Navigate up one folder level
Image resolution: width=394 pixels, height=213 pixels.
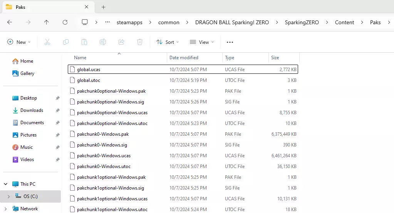click(x=47, y=22)
